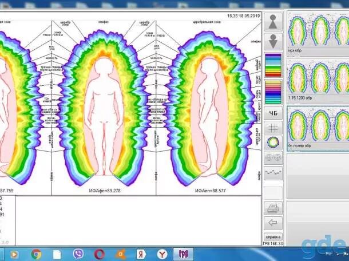Open the wavy line graph view
349x261 pixels.
(273, 173)
